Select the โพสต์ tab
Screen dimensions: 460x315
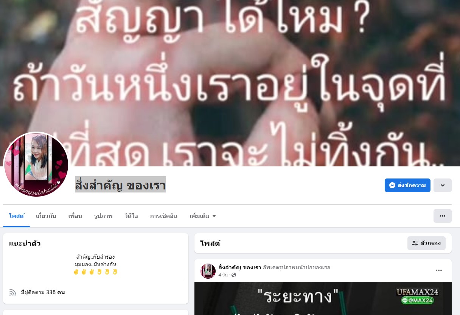click(16, 216)
